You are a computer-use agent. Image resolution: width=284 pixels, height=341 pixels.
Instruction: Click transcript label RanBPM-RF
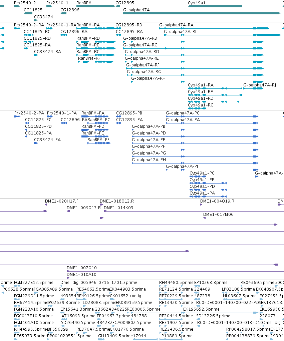(x=89, y=58)
